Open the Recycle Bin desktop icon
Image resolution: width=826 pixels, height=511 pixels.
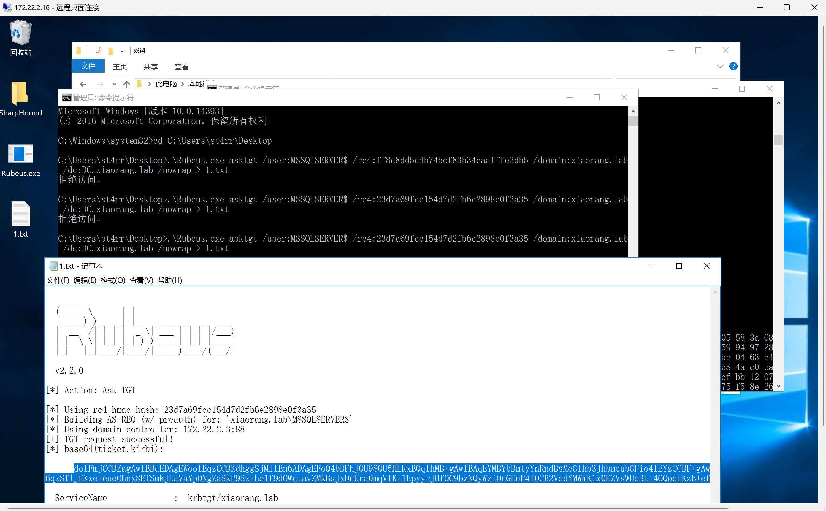[x=20, y=38]
